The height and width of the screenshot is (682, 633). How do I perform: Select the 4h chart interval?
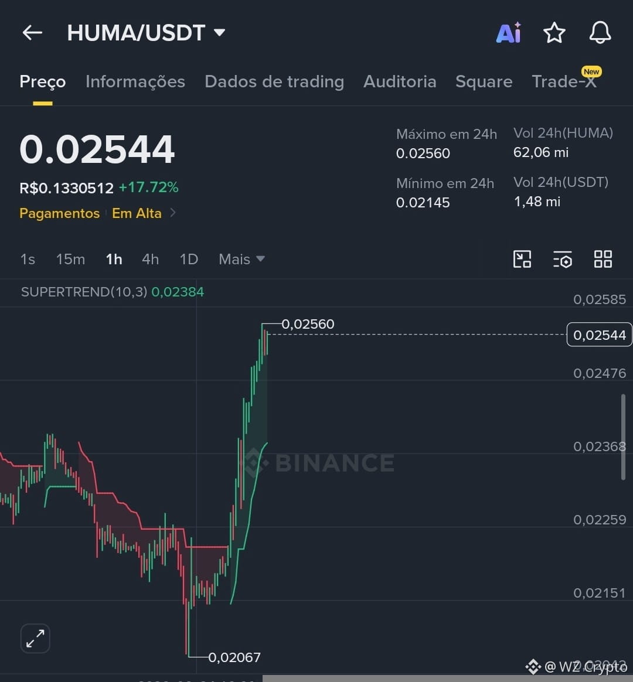pos(150,259)
